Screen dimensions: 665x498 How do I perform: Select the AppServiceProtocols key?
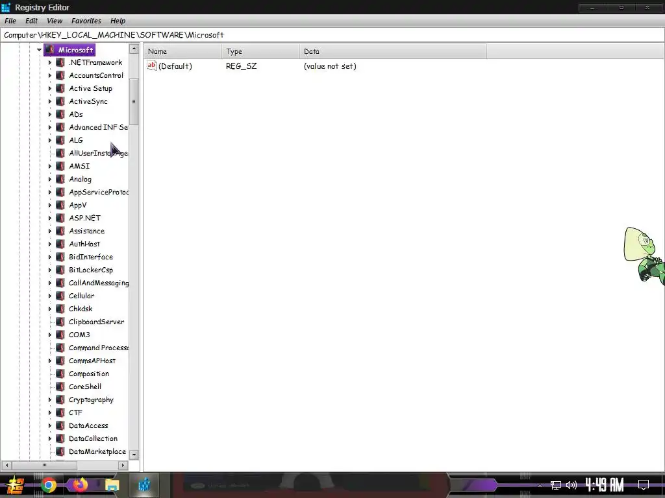tap(99, 192)
